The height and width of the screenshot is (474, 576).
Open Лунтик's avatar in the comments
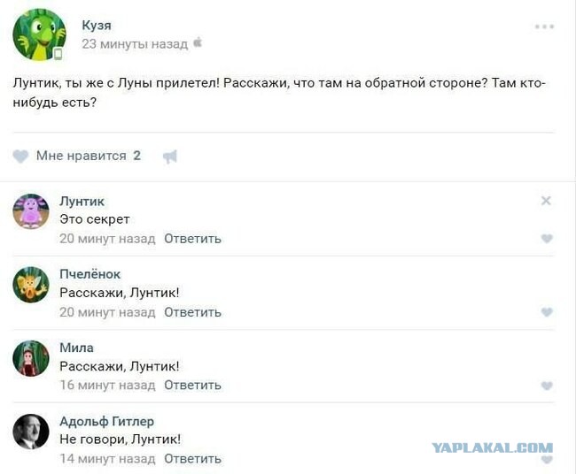pos(31,211)
